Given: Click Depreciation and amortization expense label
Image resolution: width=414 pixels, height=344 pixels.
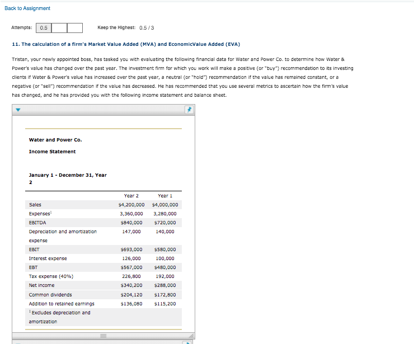Looking at the screenshot, I should pyautogui.click(x=63, y=236).
